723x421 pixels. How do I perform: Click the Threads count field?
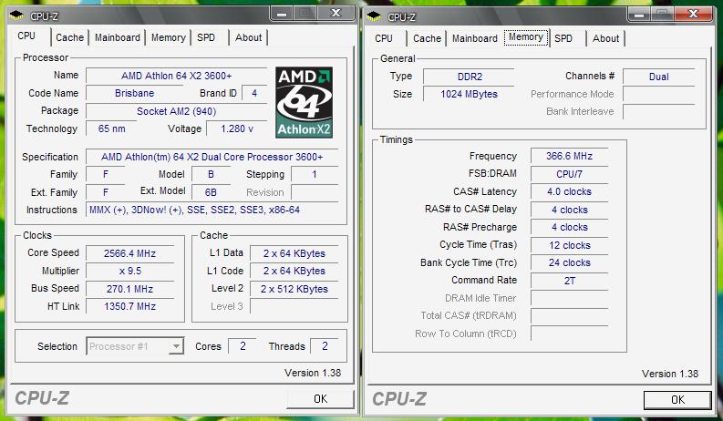click(x=325, y=346)
